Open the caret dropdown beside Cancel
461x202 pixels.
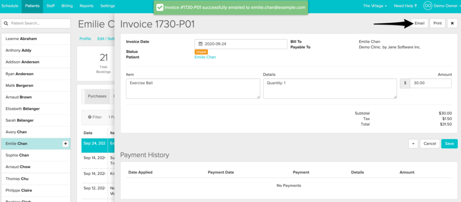[413, 144]
